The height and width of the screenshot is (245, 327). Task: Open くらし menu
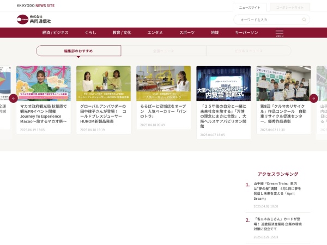point(90,33)
